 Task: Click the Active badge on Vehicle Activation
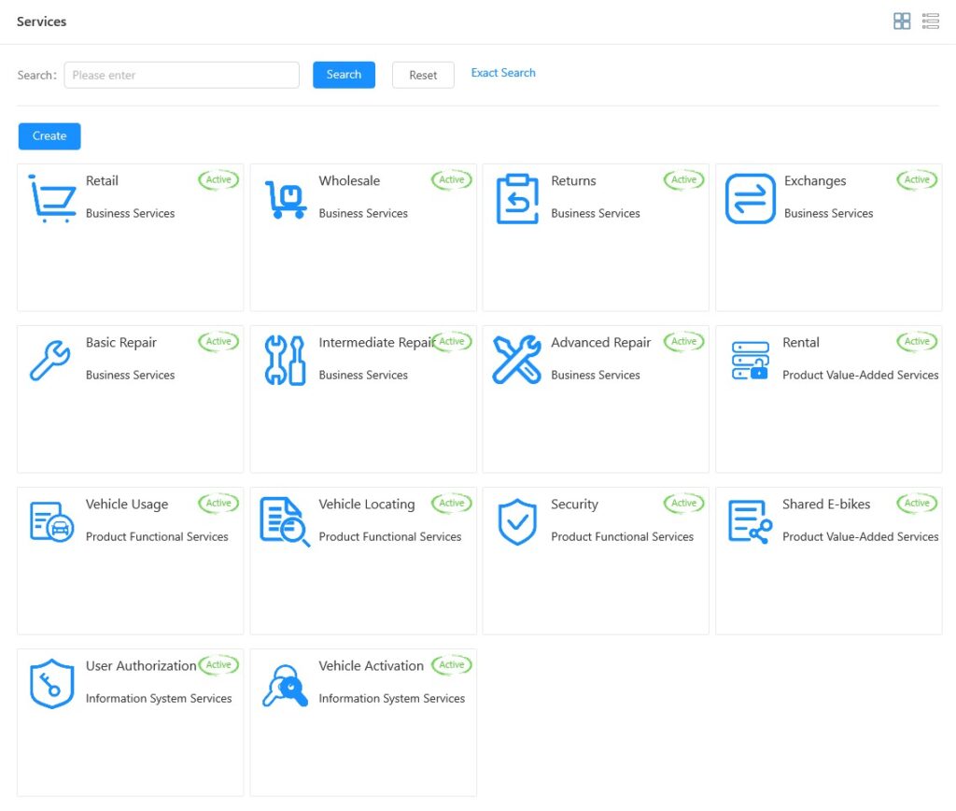[451, 665]
